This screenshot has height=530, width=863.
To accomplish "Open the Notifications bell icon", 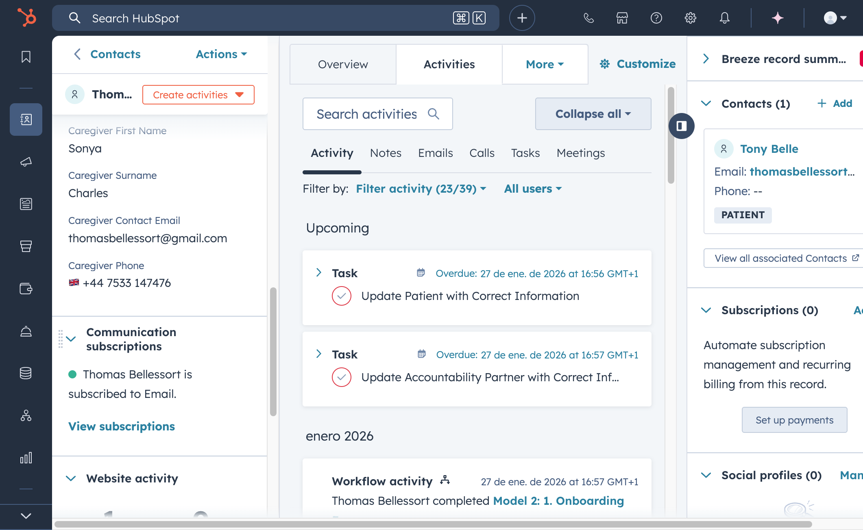I will point(725,18).
